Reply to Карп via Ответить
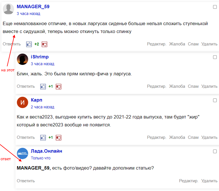 coord(26,137)
